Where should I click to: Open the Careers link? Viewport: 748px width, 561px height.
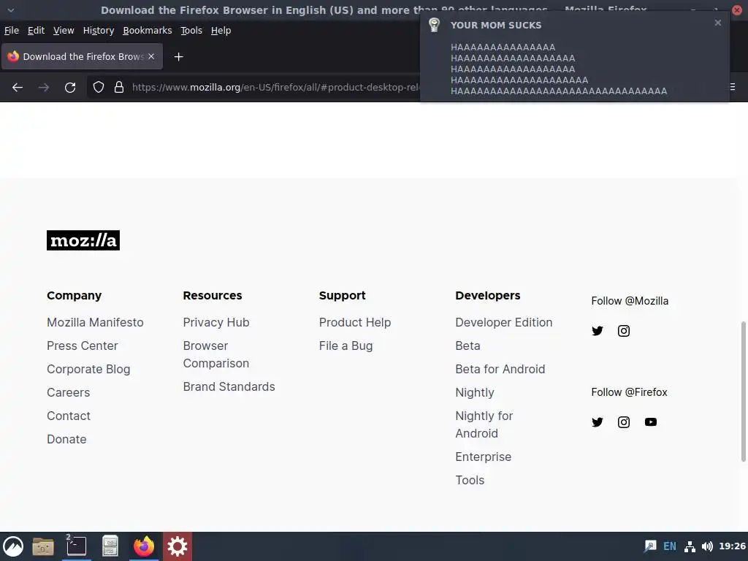(68, 392)
